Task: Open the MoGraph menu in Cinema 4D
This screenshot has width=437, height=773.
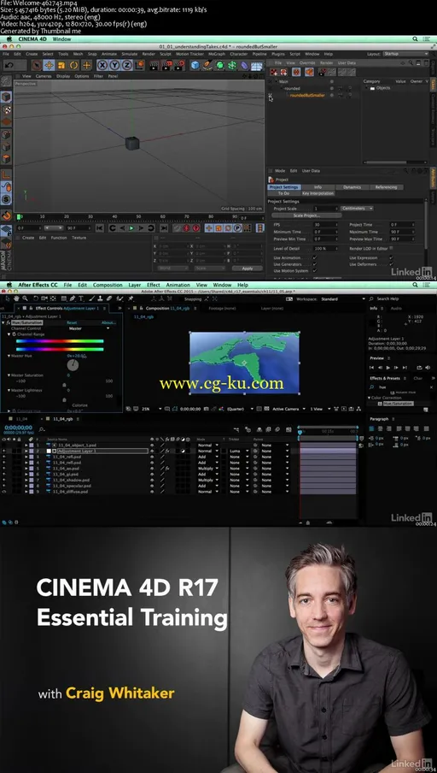Action: (217, 54)
